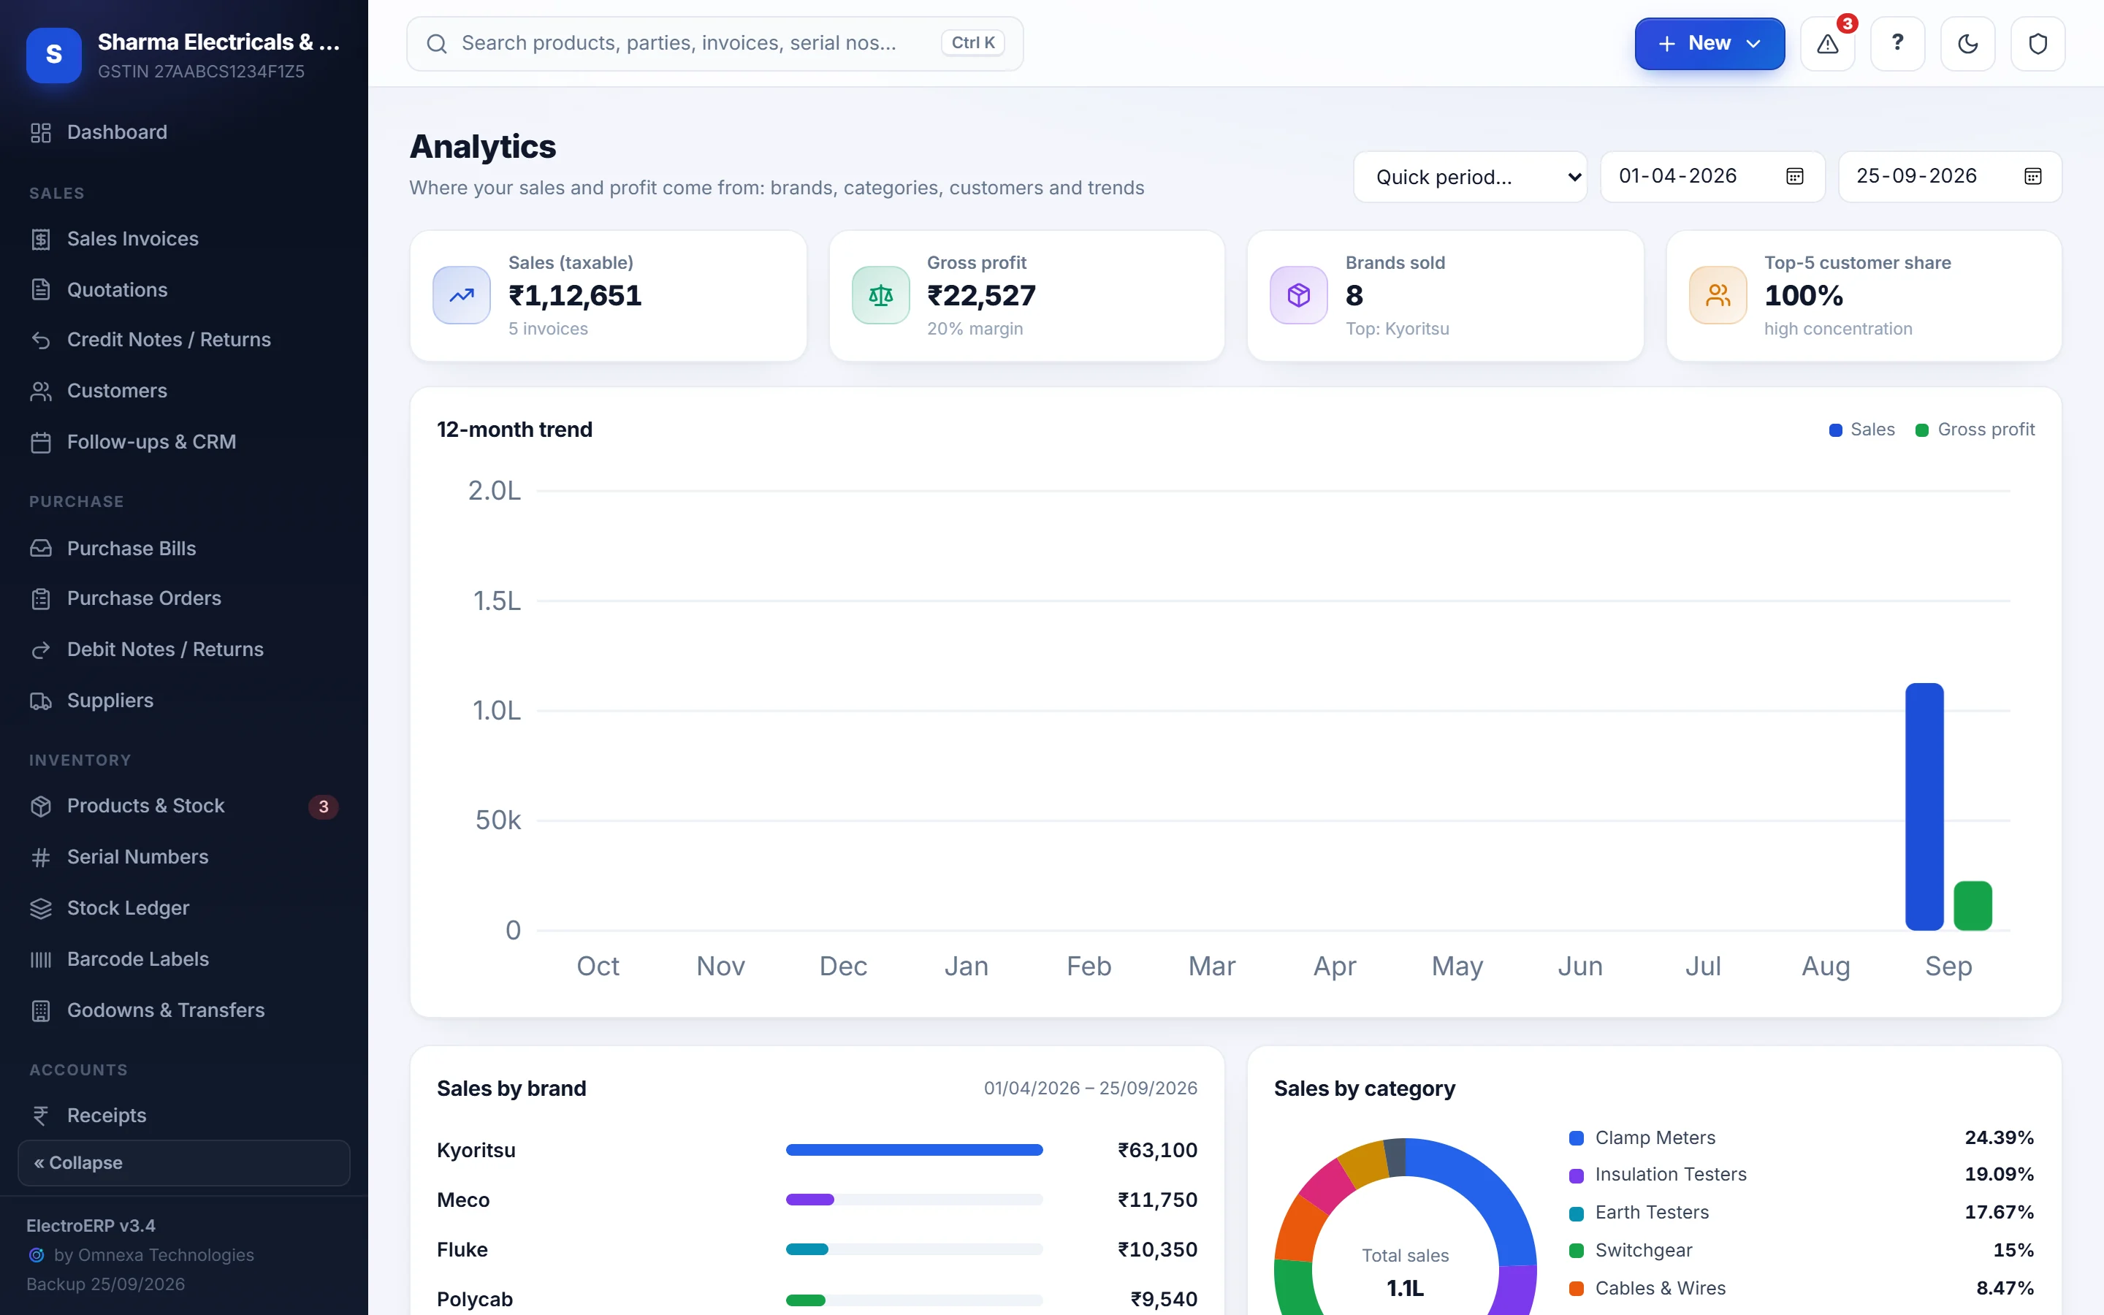
Task: Click the Debit Notes forward arrow icon
Action: point(41,649)
